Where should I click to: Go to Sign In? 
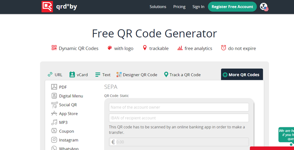198,7
